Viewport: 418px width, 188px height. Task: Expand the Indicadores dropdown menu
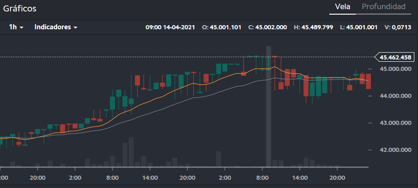click(x=56, y=27)
